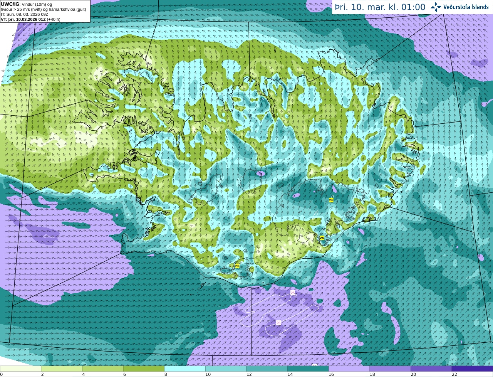Pick the 12–14 m/s teal legend swatch
This screenshot has height=377, width=493.
pos(267,369)
